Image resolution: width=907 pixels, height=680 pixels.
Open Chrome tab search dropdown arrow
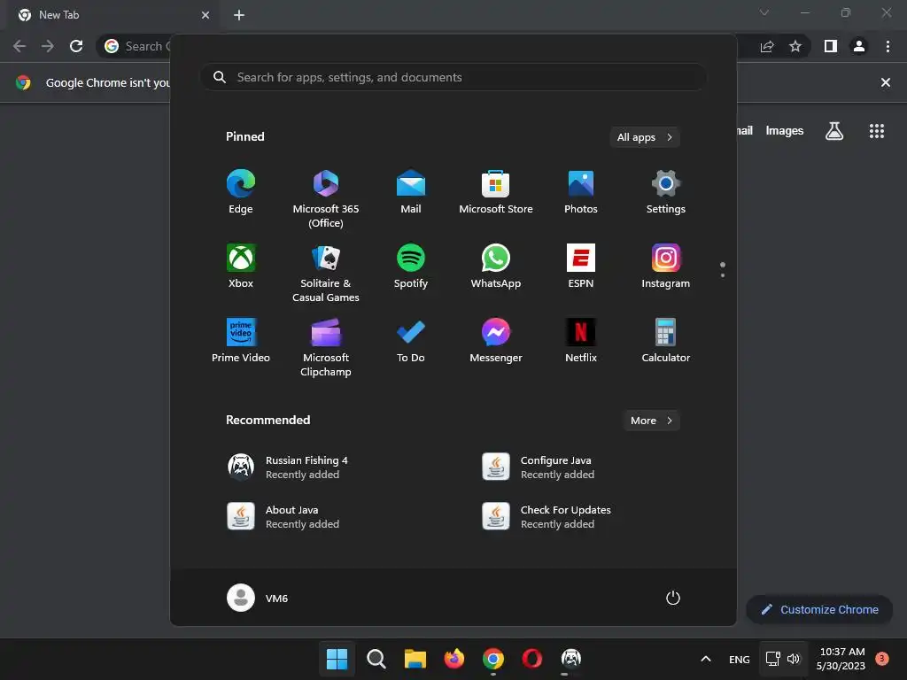(764, 12)
